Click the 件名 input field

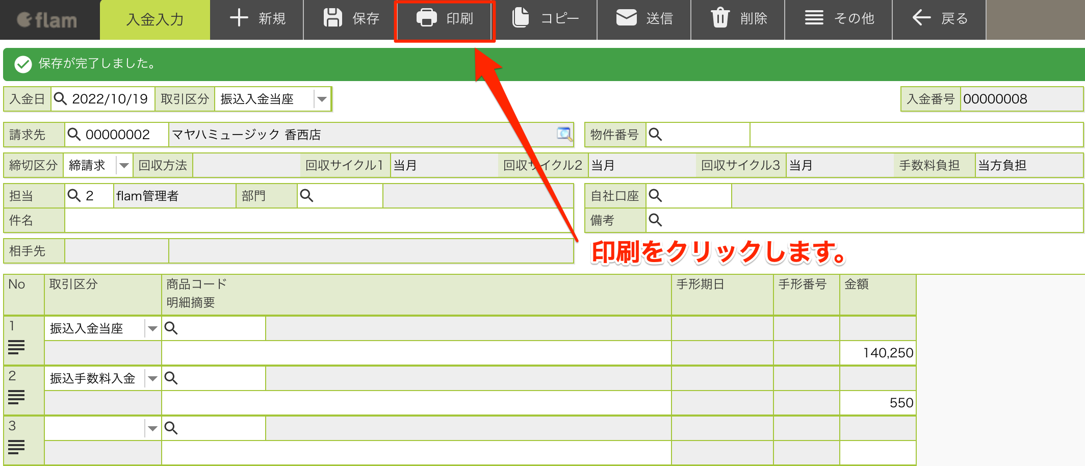point(319,220)
